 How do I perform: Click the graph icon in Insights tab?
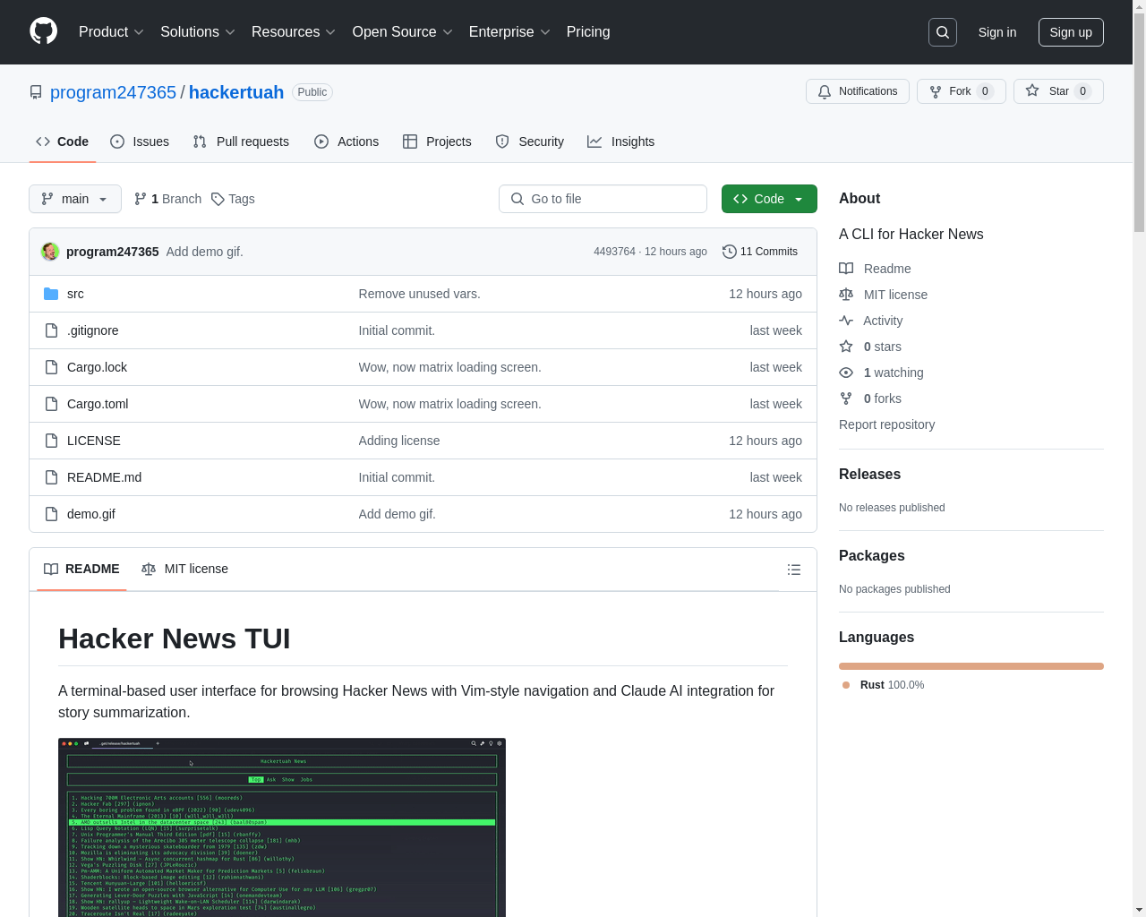point(594,141)
